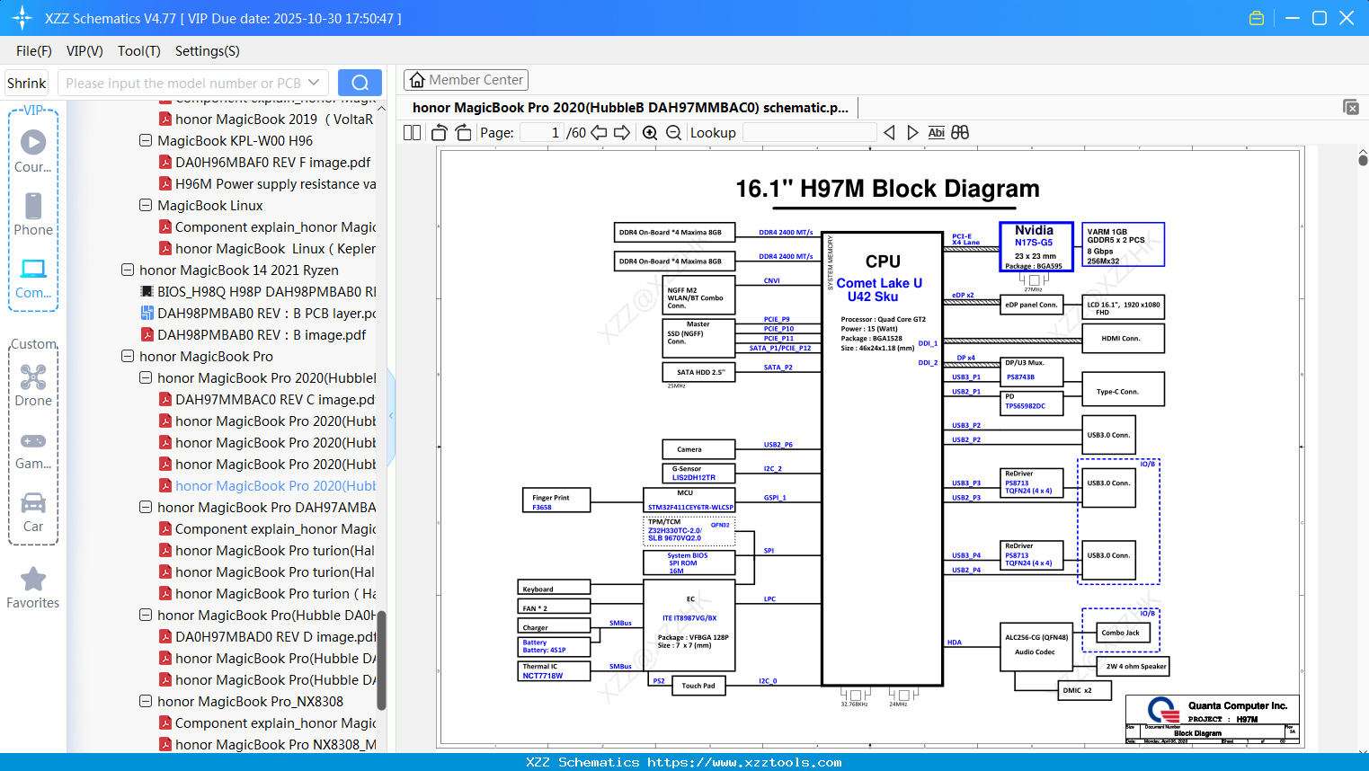The height and width of the screenshot is (771, 1369).
Task: Select the blue highlighted honor MagicBook Pro 2020 file
Action: (x=275, y=485)
